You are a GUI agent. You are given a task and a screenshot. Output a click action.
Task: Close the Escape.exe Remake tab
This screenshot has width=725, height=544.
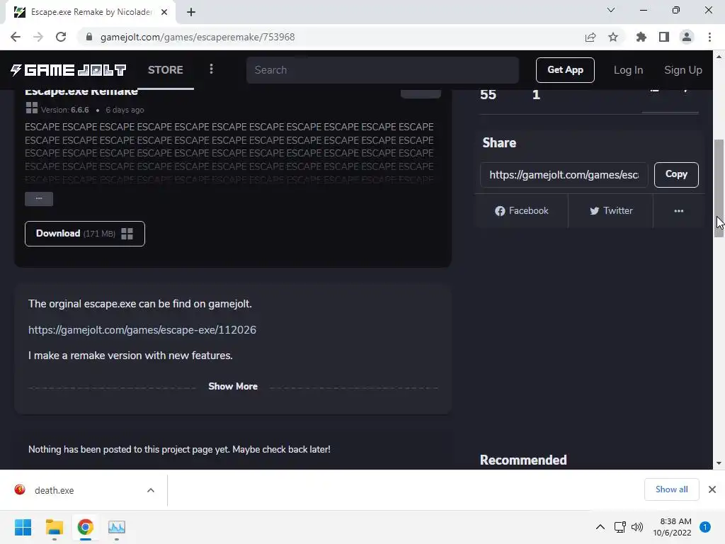tap(164, 12)
